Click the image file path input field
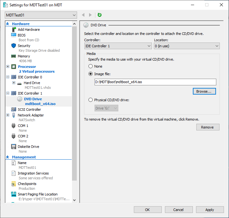 click(x=155, y=82)
